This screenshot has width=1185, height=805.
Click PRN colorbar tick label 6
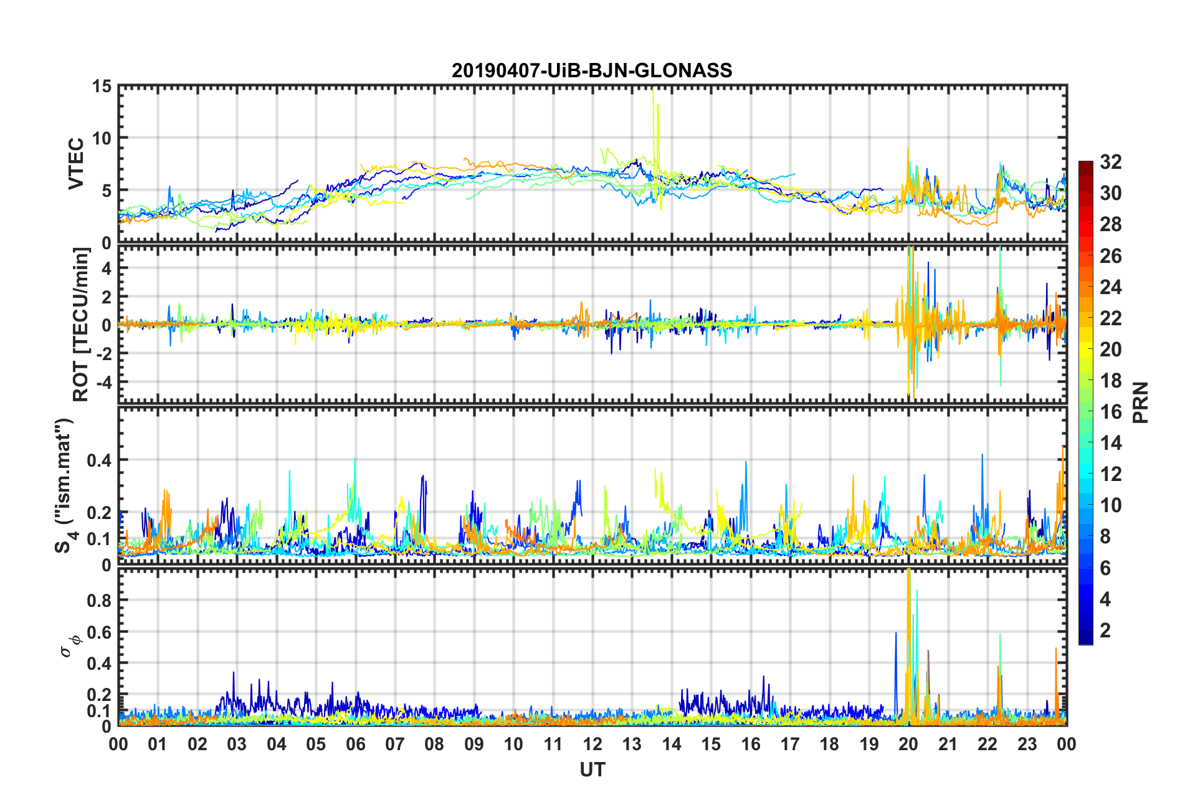[1105, 568]
